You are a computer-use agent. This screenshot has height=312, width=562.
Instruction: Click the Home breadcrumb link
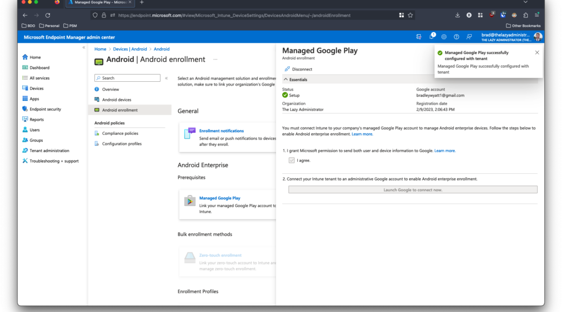coord(100,49)
